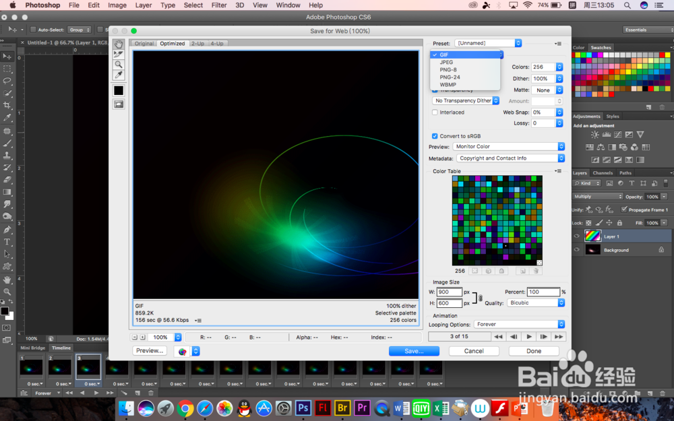Go to next frame in Save for Web

pyautogui.click(x=543, y=336)
